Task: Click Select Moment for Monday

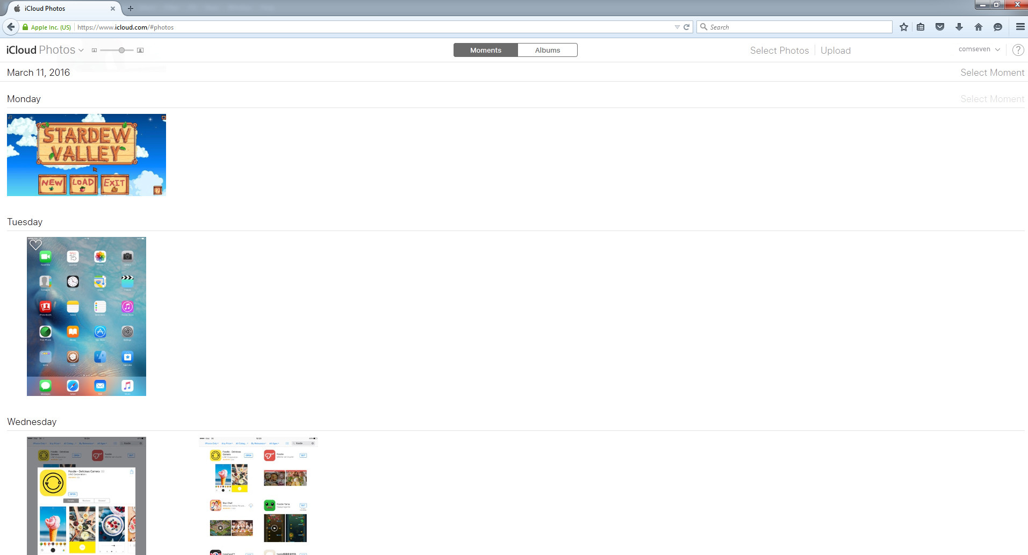Action: (992, 99)
